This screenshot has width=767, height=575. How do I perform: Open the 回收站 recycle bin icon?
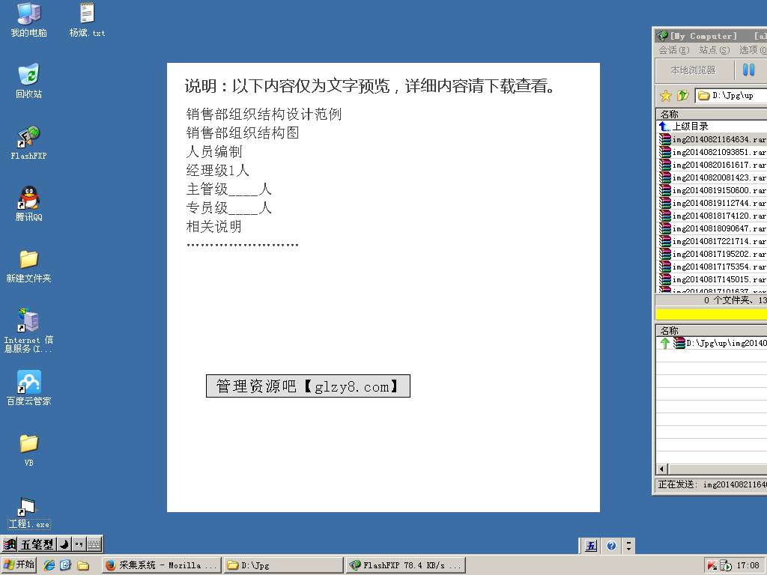click(x=29, y=81)
